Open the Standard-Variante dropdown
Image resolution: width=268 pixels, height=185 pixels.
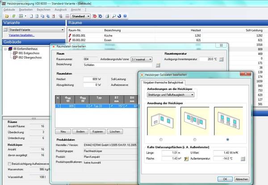click(63, 30)
